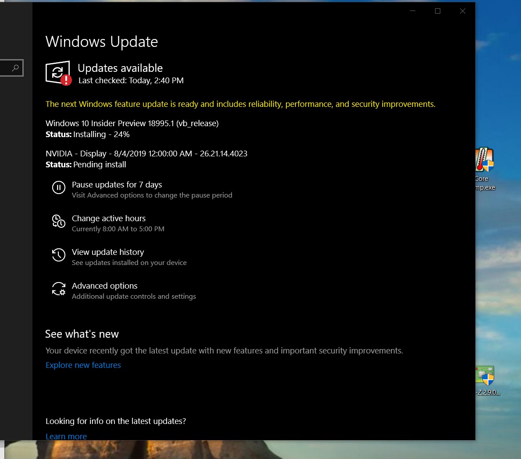
Task: Close the Settings window
Action: (x=463, y=11)
